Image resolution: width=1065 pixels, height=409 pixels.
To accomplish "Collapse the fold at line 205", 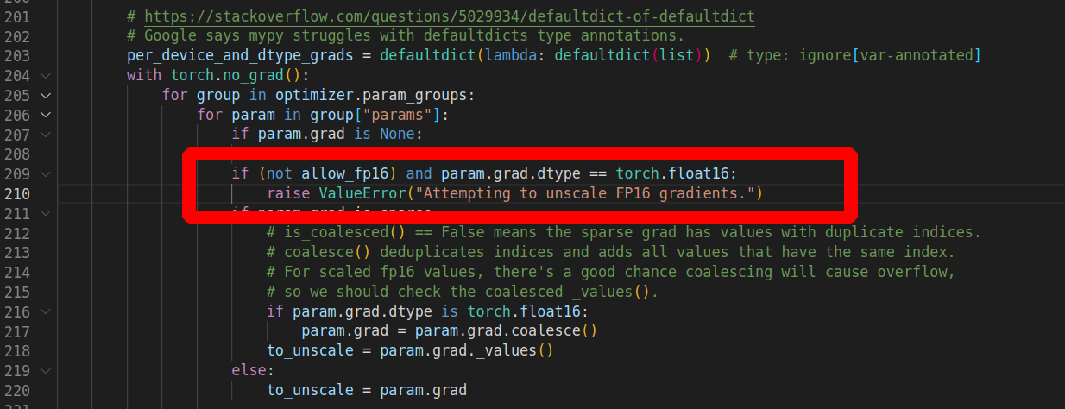I will pos(46,95).
